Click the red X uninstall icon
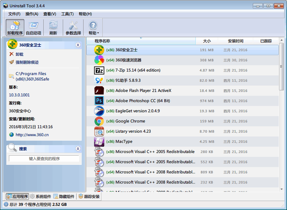 coord(11,54)
